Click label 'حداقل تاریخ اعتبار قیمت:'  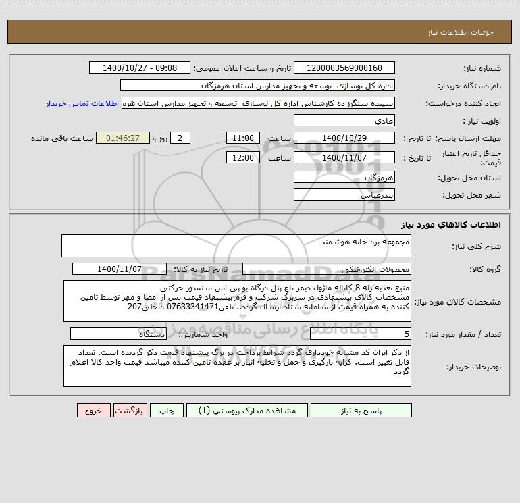[471, 158]
